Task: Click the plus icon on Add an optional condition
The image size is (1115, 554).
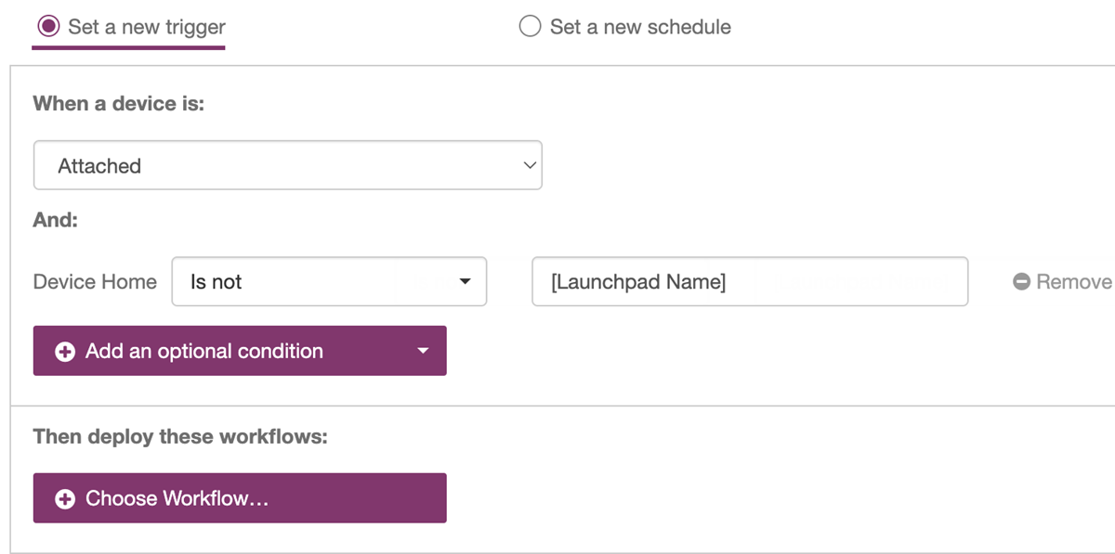Action: point(65,352)
